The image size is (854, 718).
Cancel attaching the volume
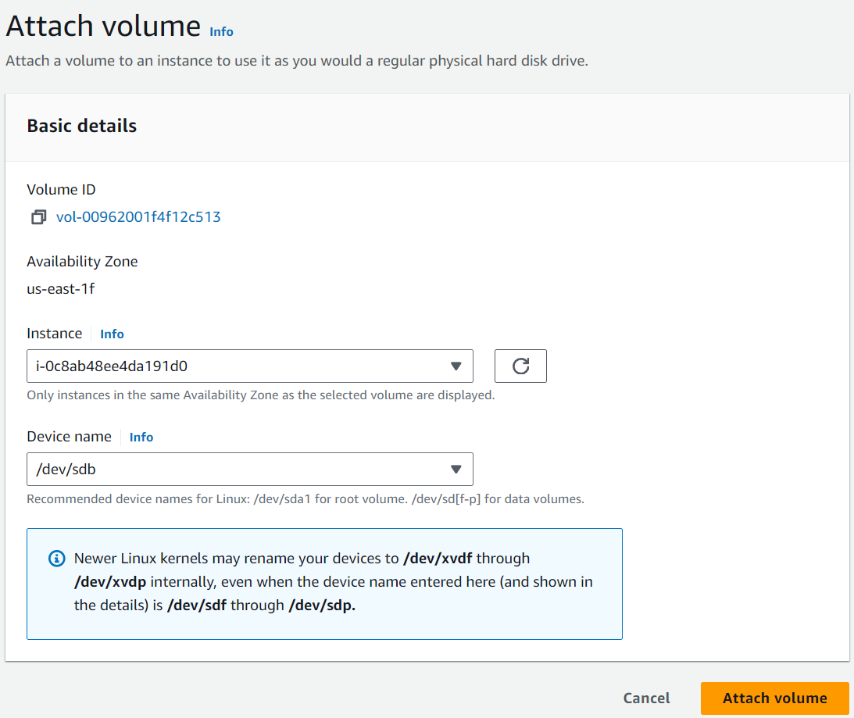[646, 698]
